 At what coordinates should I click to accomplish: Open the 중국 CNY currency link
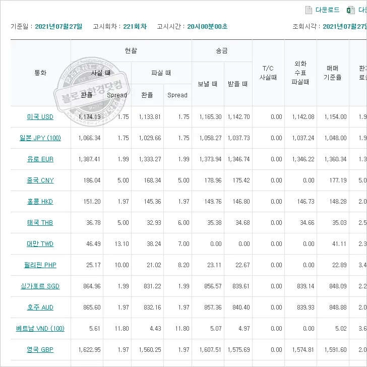[x=40, y=180]
